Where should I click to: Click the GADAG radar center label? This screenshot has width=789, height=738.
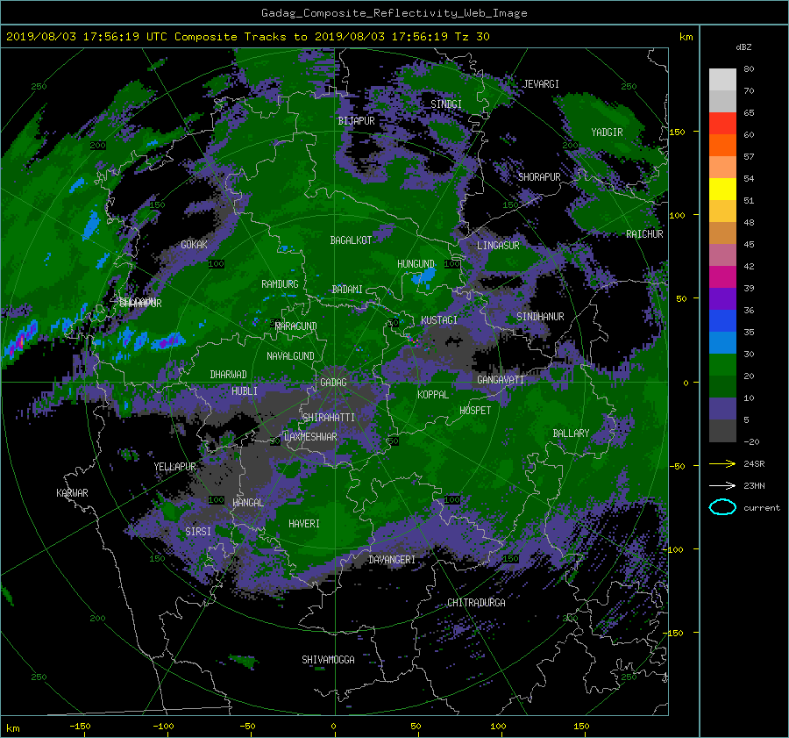pyautogui.click(x=333, y=383)
